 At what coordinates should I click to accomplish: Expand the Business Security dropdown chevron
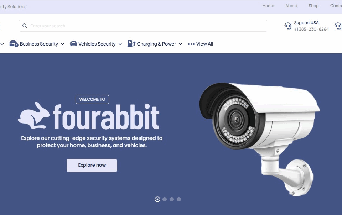pos(62,44)
